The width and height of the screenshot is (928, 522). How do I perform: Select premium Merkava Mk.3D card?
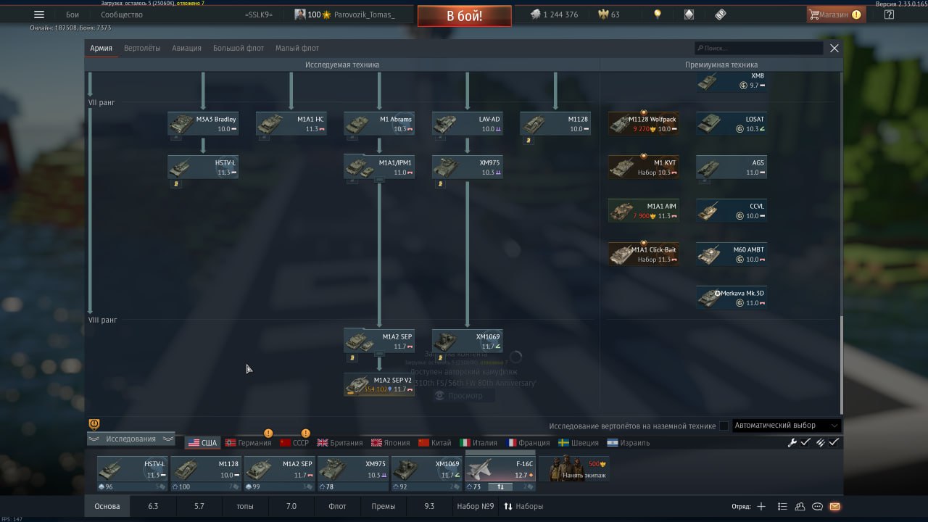pos(732,297)
